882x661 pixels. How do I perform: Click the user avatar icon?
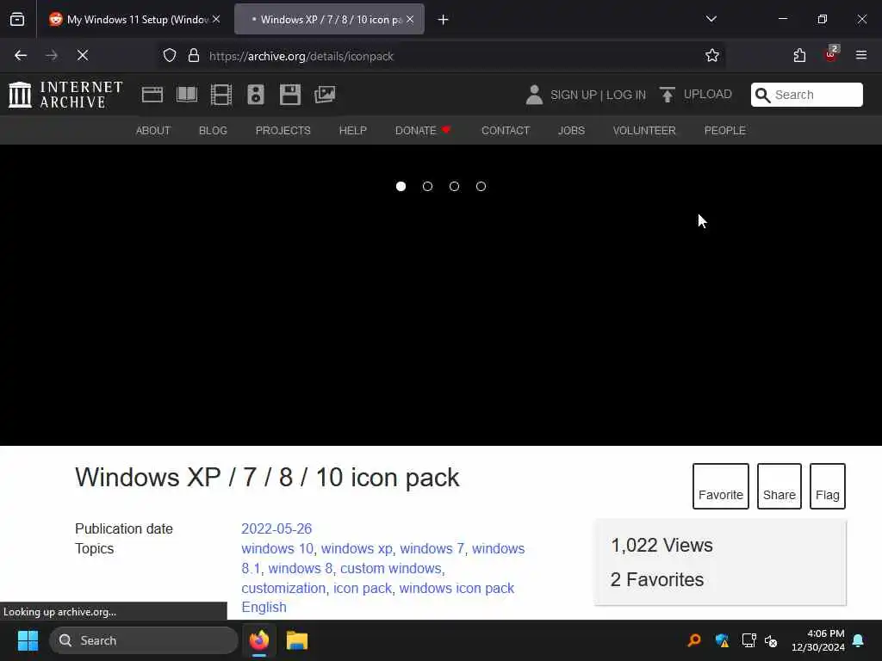tap(534, 95)
